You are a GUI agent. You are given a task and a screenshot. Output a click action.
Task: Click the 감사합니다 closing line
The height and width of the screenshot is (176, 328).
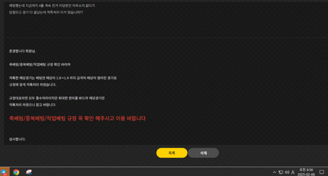pyautogui.click(x=17, y=139)
